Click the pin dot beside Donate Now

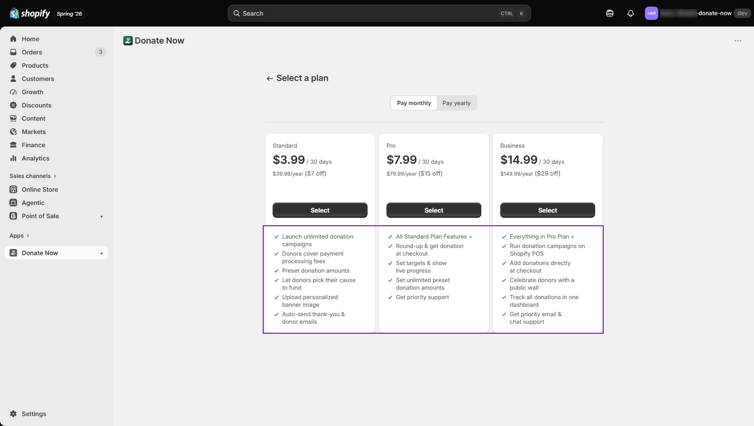point(101,253)
